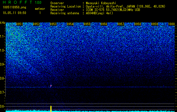Click the 0.9 frequency axis label
Viewport: 177px width, 112px height.
pyautogui.click(x=3, y=64)
